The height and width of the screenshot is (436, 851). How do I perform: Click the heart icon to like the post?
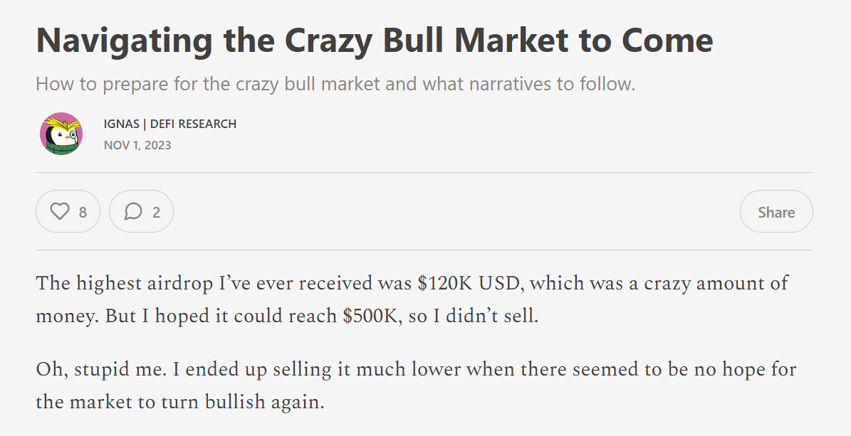(x=60, y=211)
